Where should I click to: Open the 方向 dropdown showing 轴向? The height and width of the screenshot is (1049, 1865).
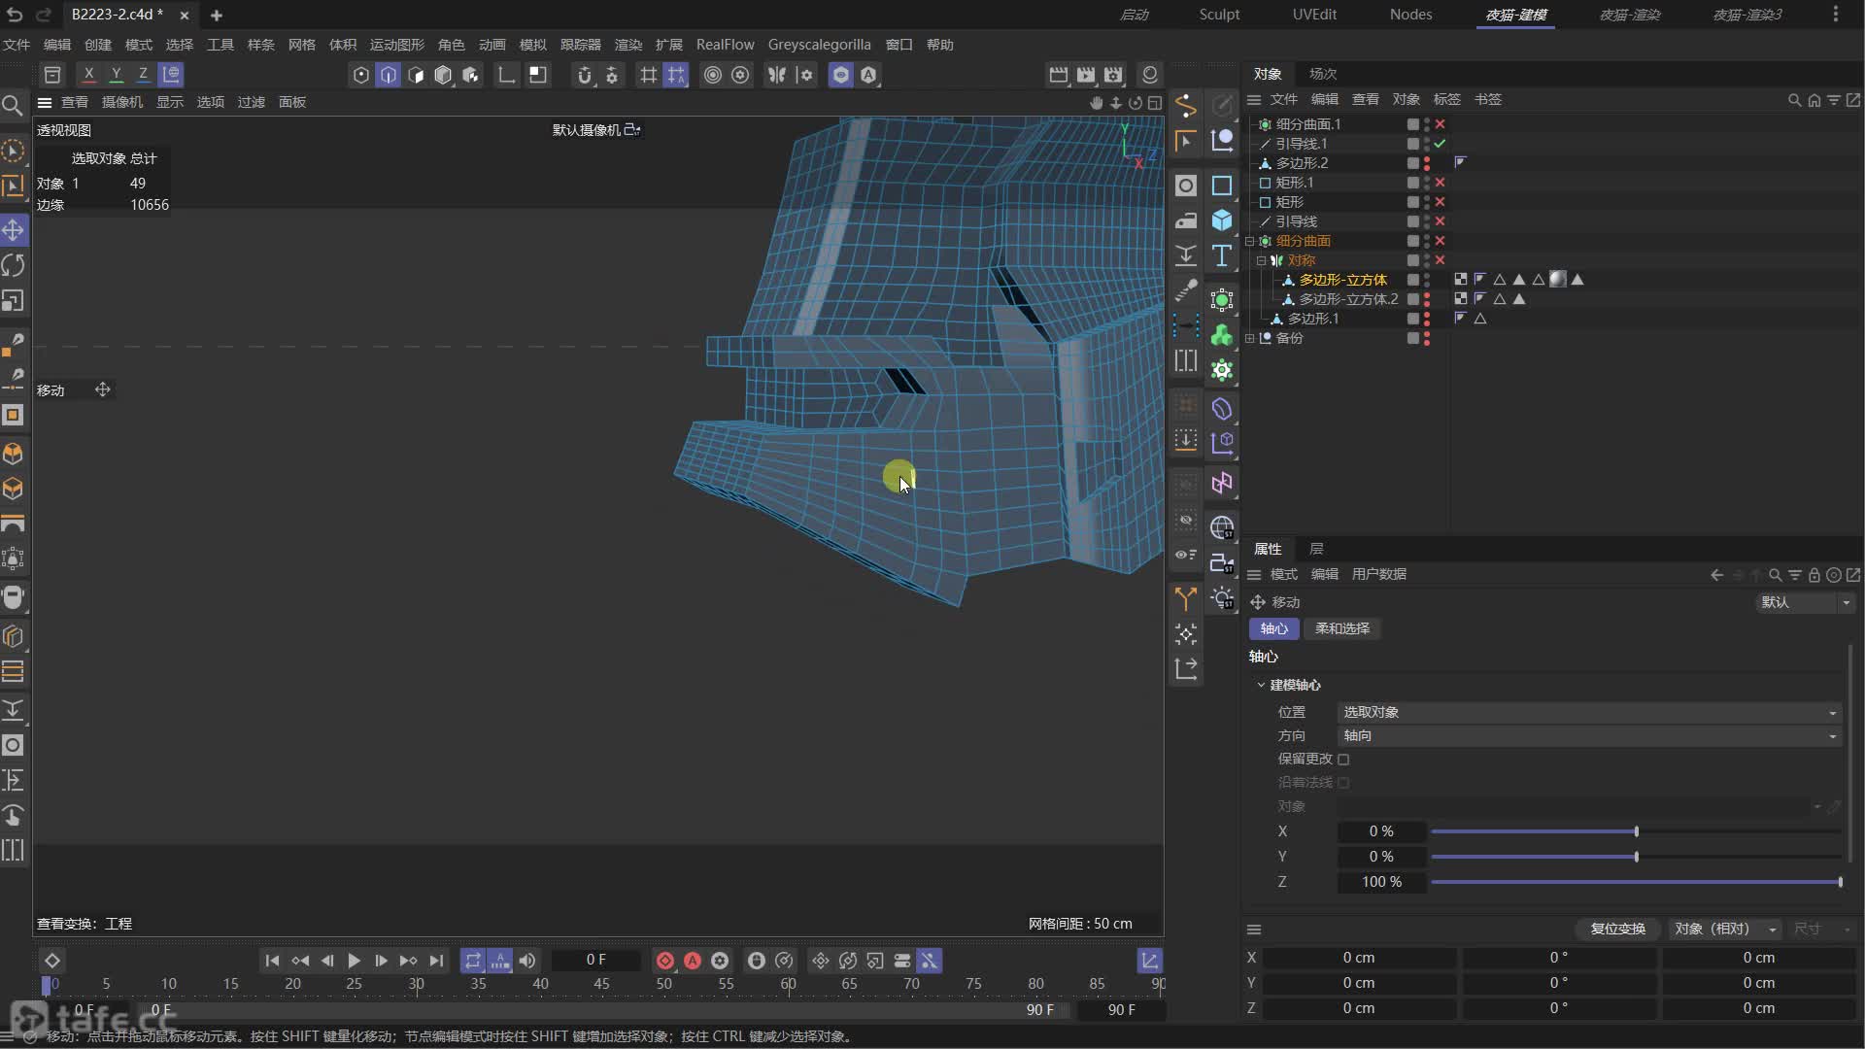1589,736
